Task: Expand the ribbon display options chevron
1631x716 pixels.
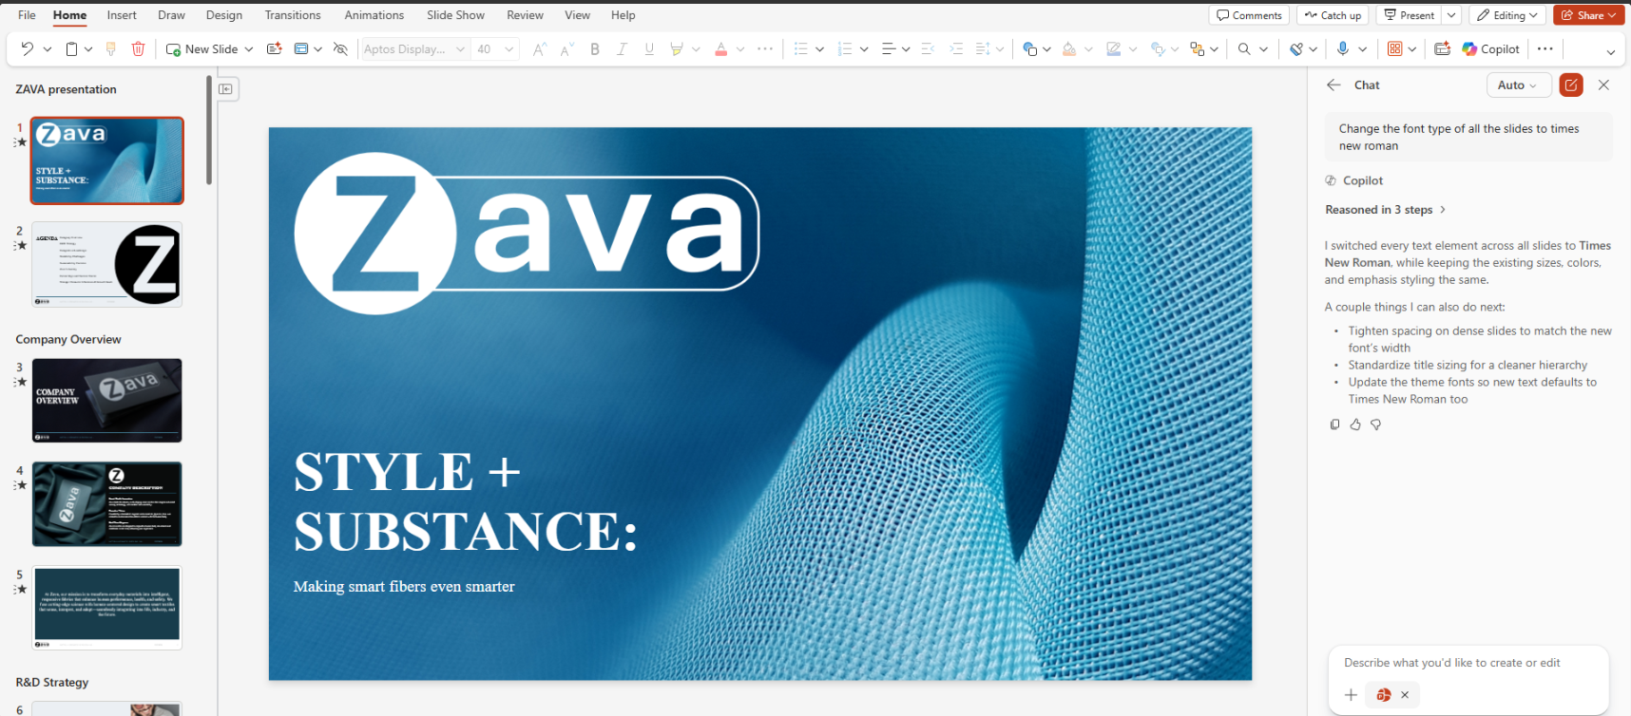Action: [1610, 51]
